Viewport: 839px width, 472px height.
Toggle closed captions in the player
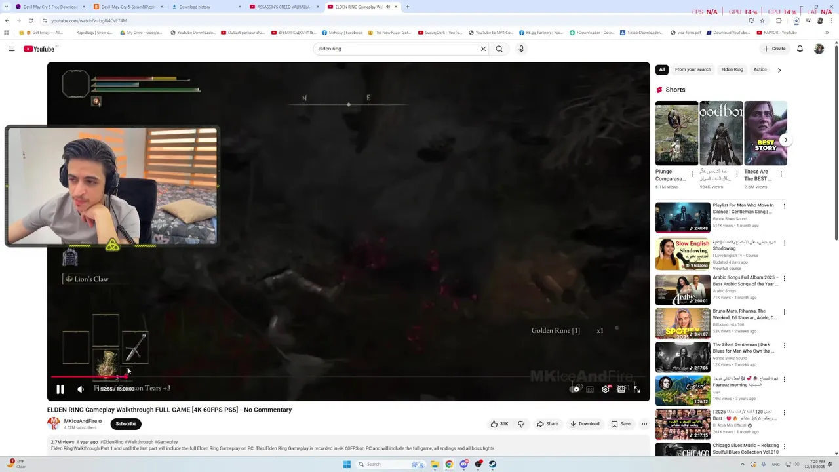point(590,389)
